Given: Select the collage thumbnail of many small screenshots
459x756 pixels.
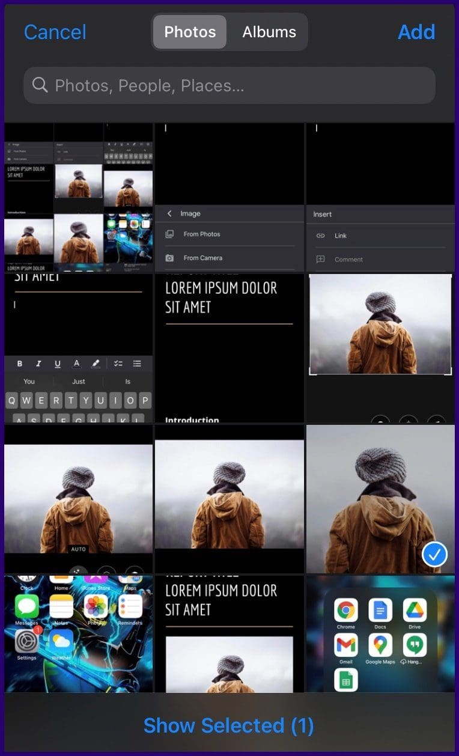Looking at the screenshot, I should pos(79,197).
